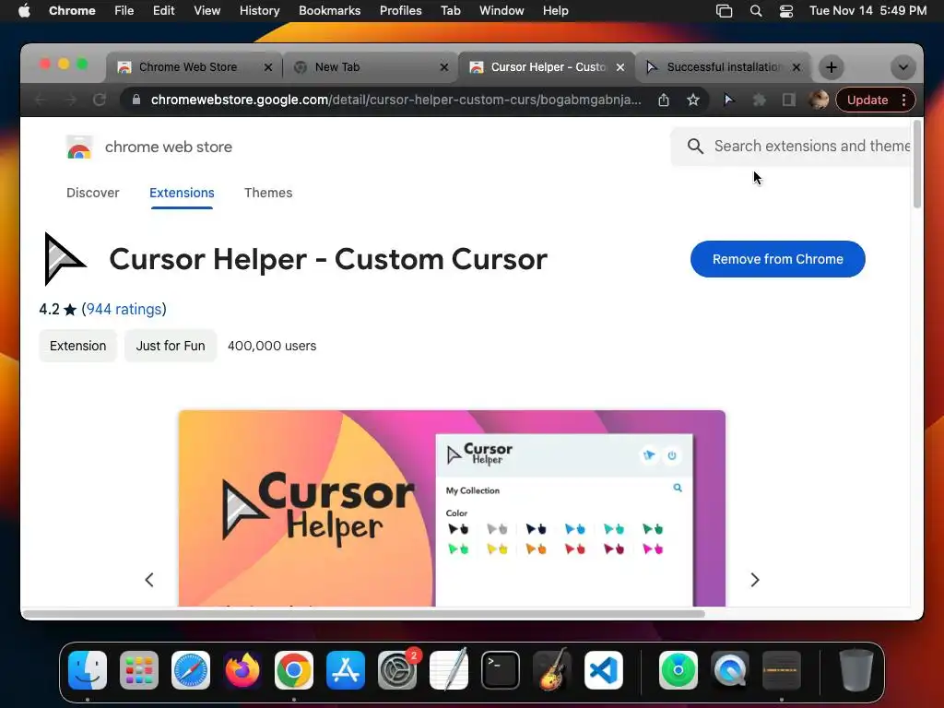Open the Trash in the Dock
The height and width of the screenshot is (708, 944).
pyautogui.click(x=856, y=669)
